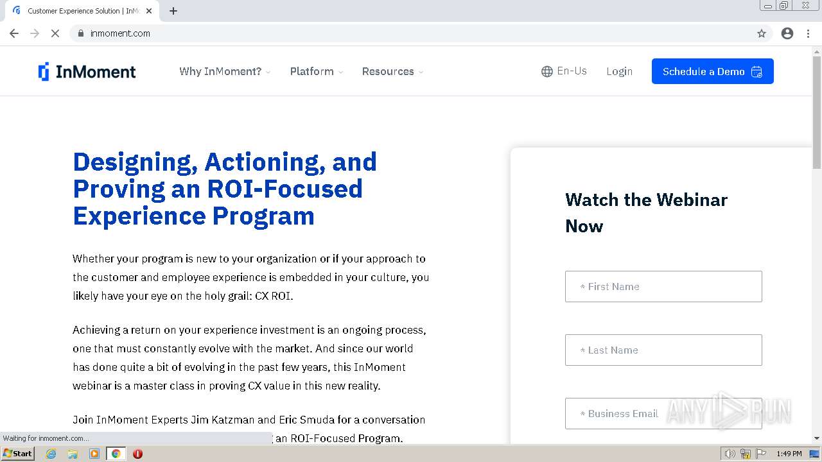Go back to previous page
Image resolution: width=822 pixels, height=462 pixels.
(14, 33)
